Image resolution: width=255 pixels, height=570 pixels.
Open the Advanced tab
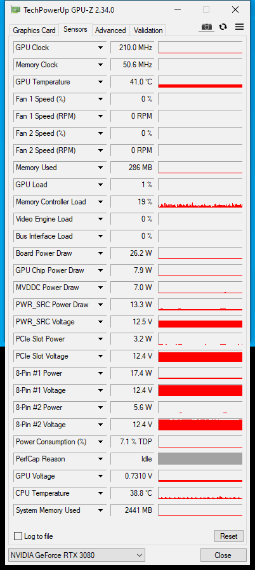pyautogui.click(x=110, y=30)
